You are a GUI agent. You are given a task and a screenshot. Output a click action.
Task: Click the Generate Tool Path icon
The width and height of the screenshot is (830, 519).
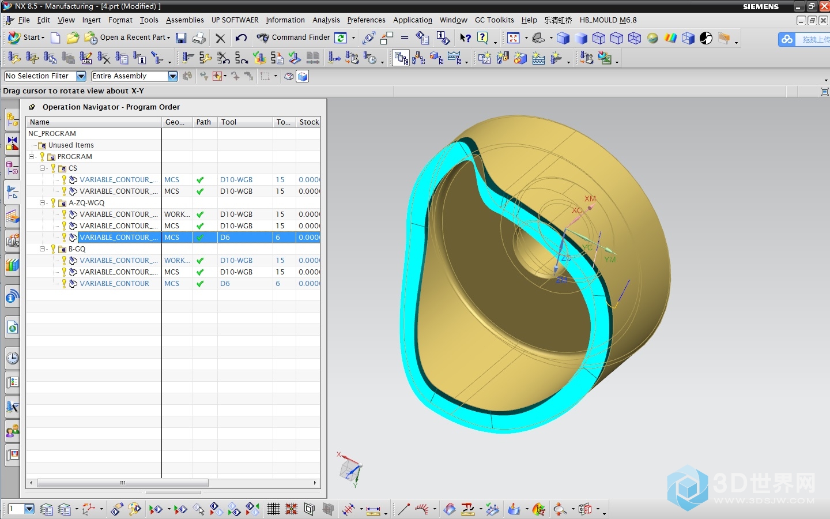point(188,58)
